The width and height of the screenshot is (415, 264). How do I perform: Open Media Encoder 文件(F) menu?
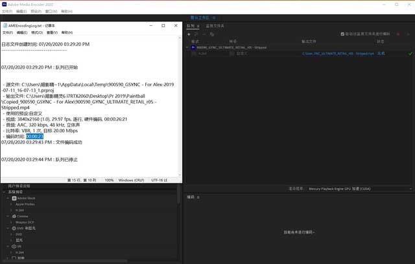tap(7, 12)
